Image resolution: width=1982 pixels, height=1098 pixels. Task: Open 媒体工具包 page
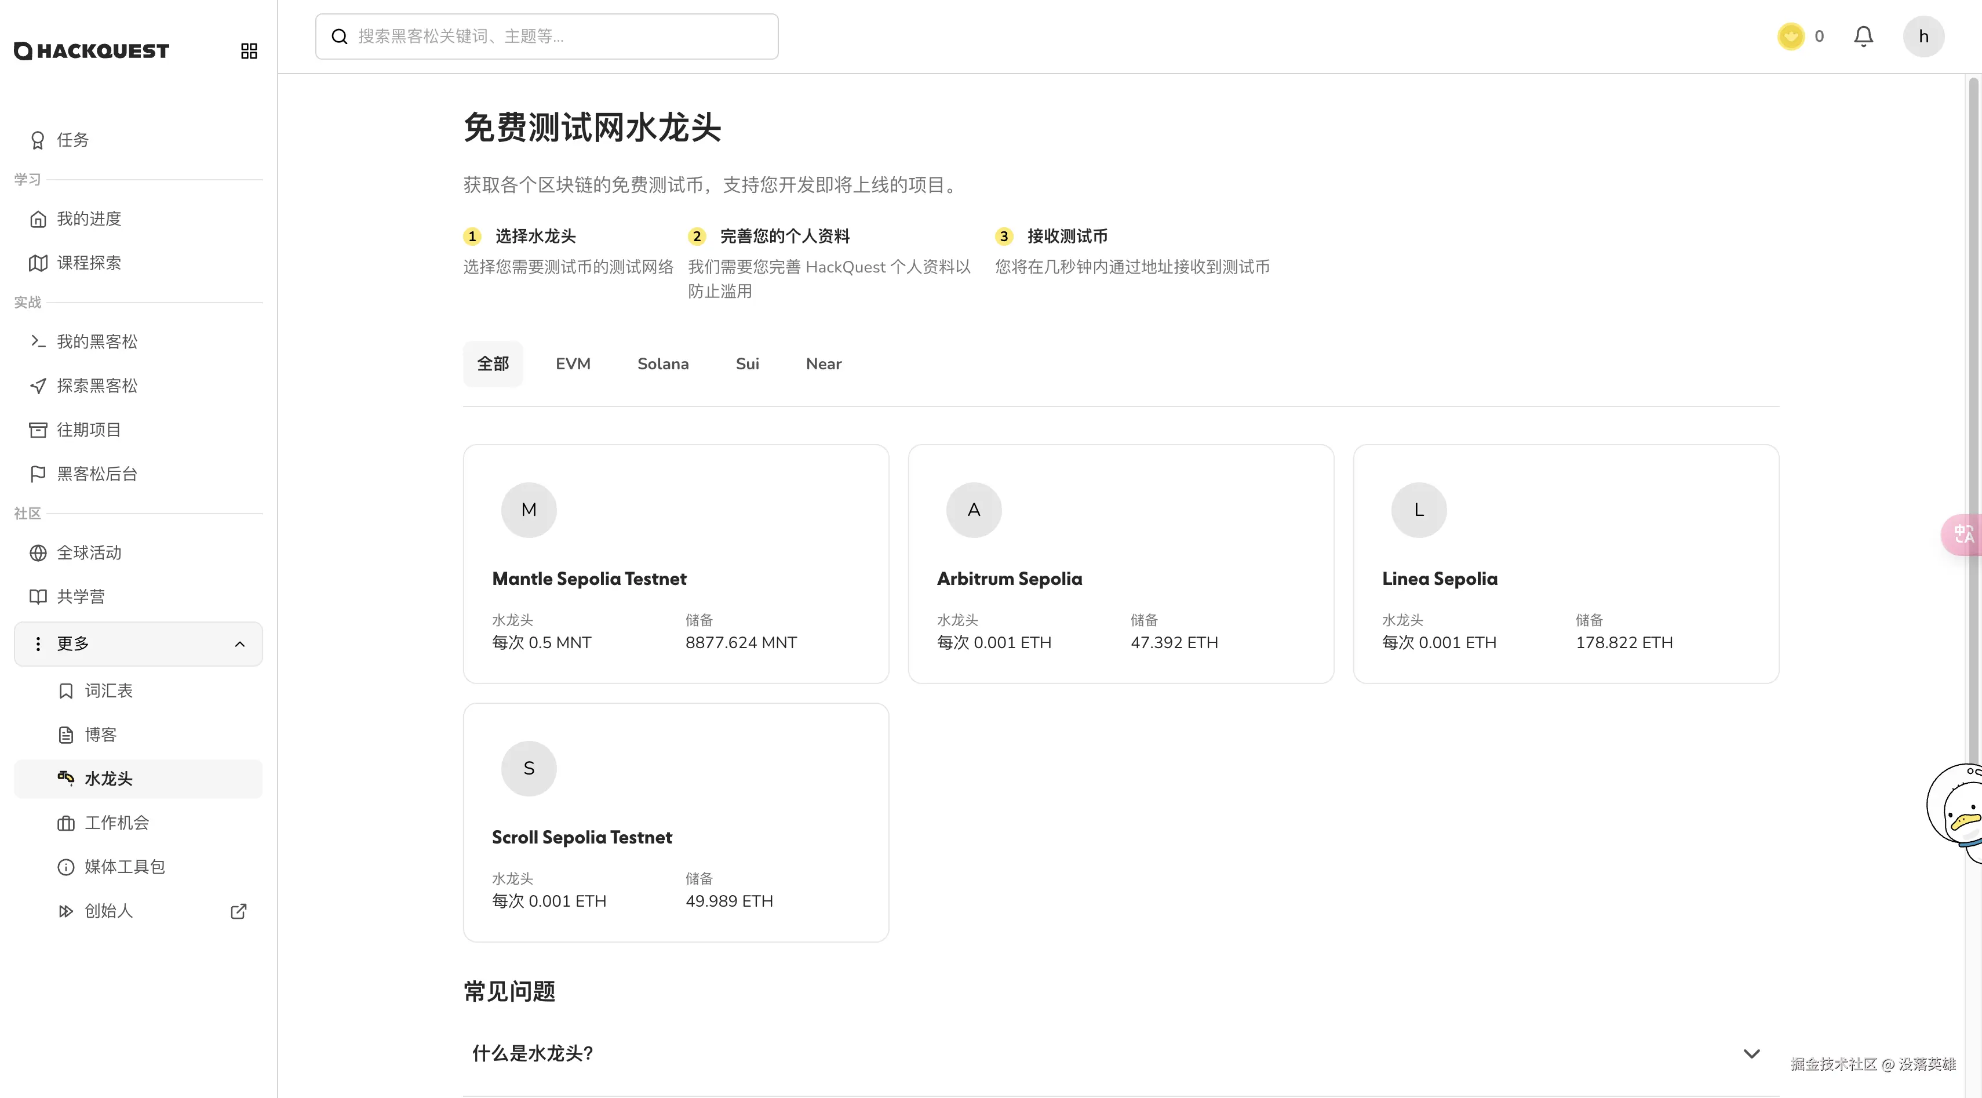pyautogui.click(x=139, y=867)
